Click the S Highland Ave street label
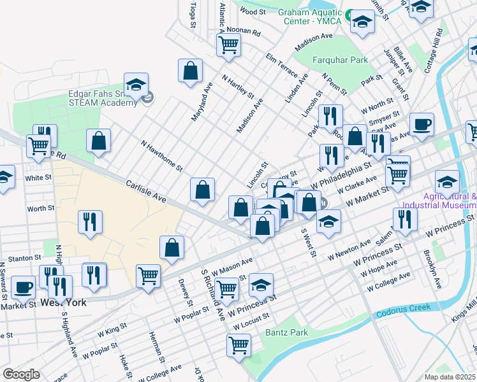This screenshot has height=382, width=477. [x=70, y=335]
